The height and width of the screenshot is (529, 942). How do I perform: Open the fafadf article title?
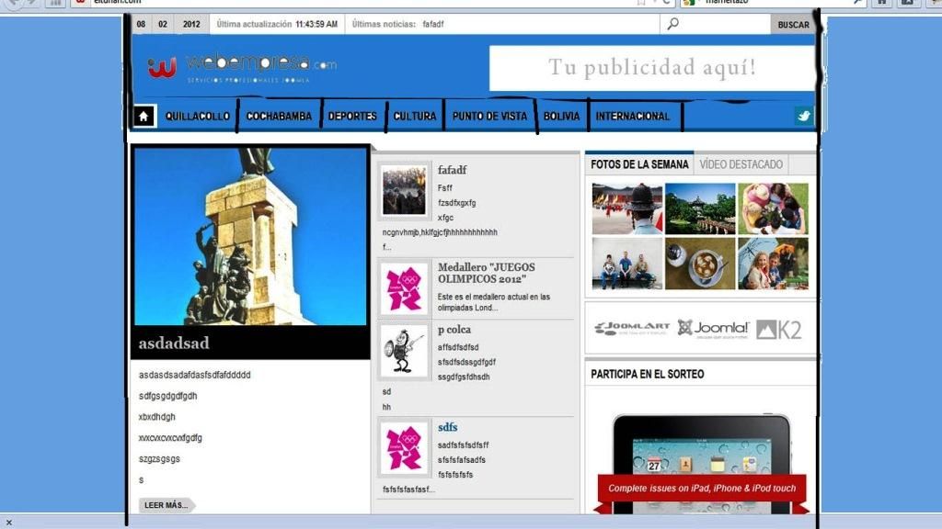[452, 170]
